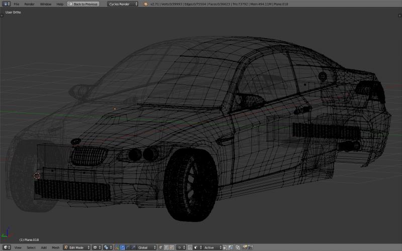Screen dimensions: 402x251
Task: Open the View menu in viewport header
Action: (x=18, y=247)
